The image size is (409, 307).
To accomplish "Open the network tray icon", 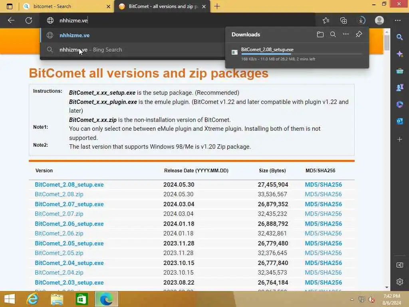I will (x=361, y=299).
